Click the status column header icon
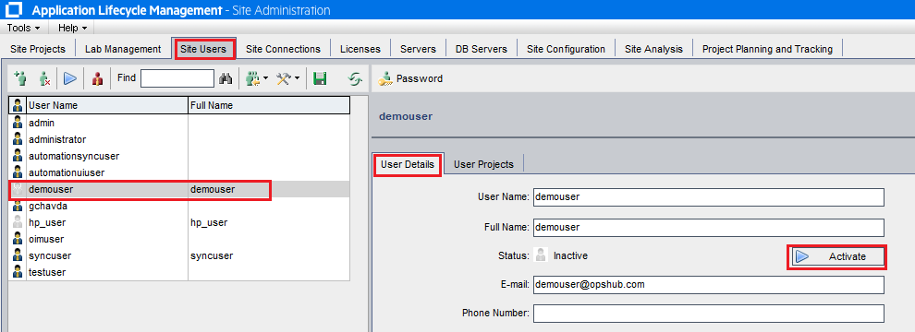915x332 pixels. (x=18, y=105)
